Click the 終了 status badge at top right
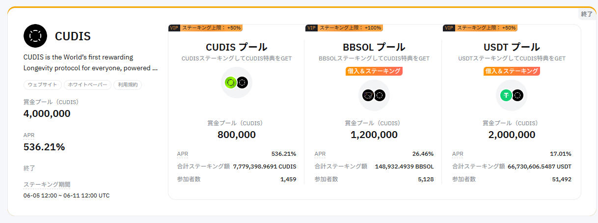Image resolution: width=598 pixels, height=223 pixels. [x=587, y=14]
